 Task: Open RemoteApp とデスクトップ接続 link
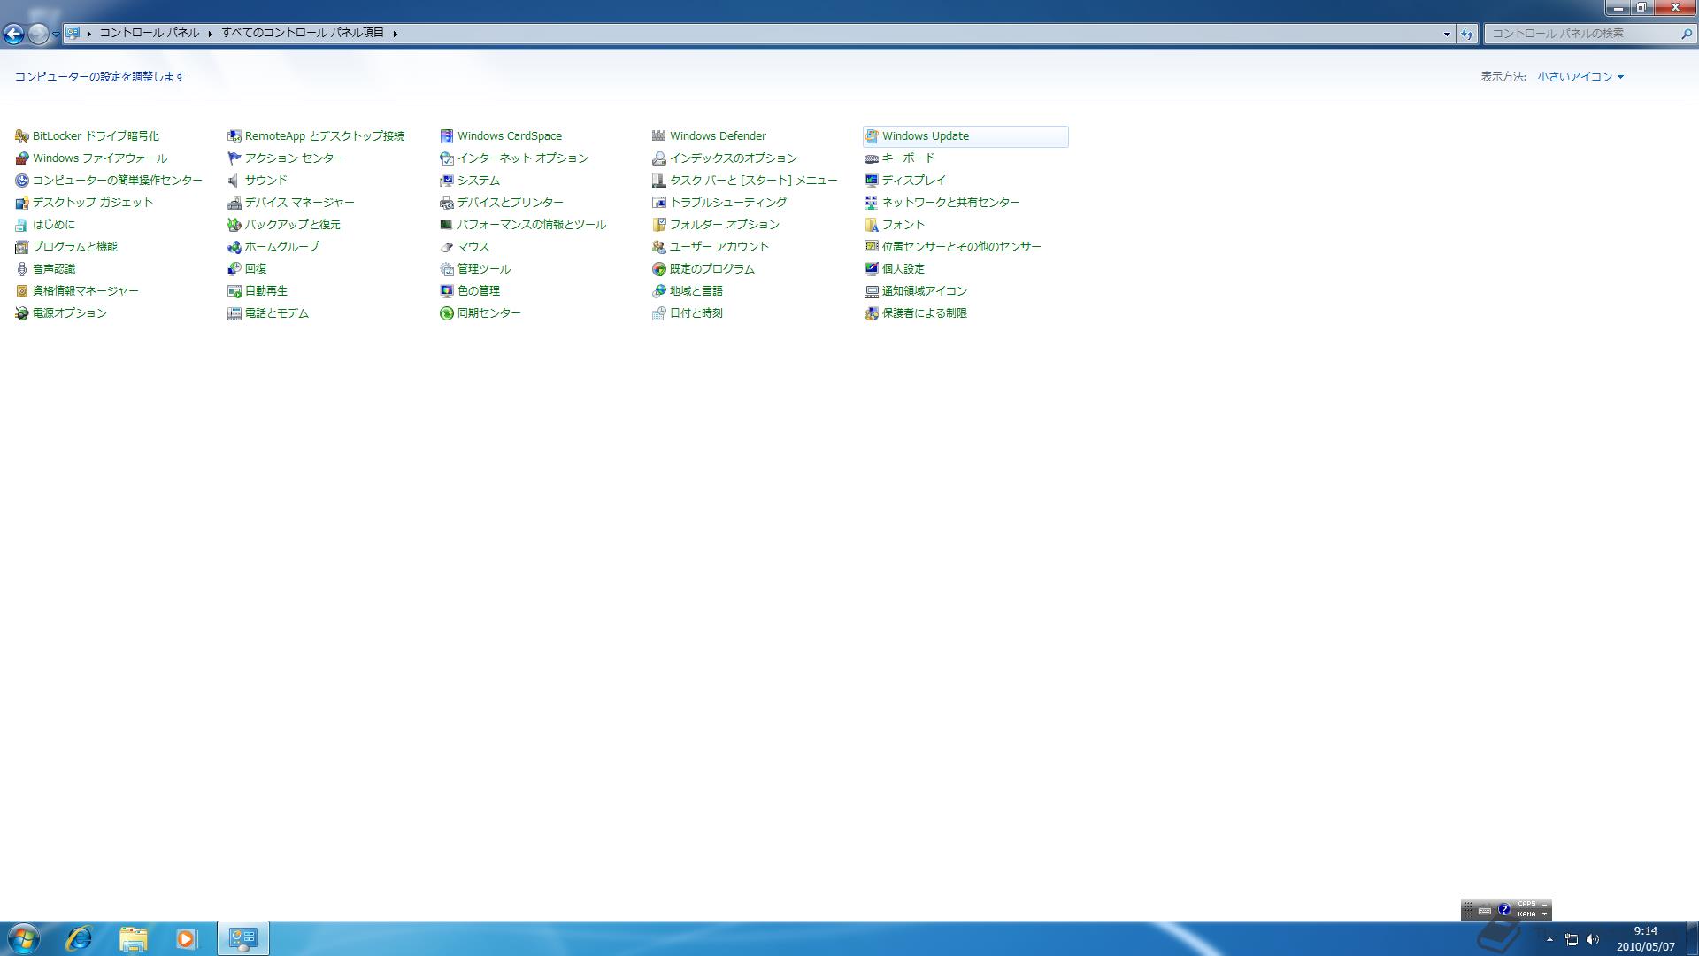[325, 136]
